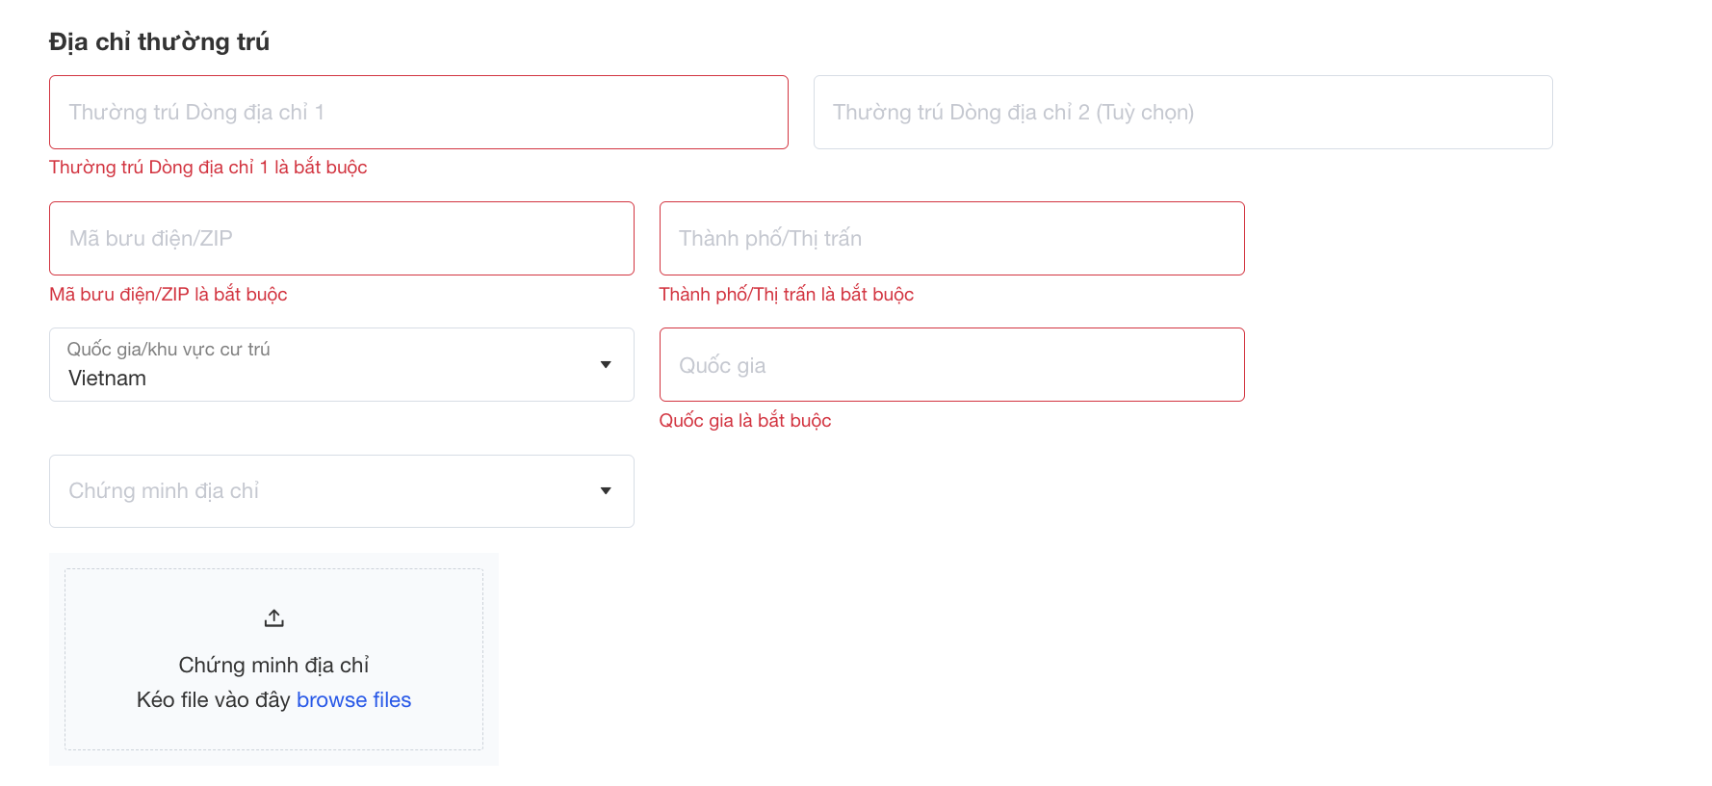Click the Mã bưu điện/ZIP required error message
Screen dimensions: 1712x786
click(x=169, y=295)
